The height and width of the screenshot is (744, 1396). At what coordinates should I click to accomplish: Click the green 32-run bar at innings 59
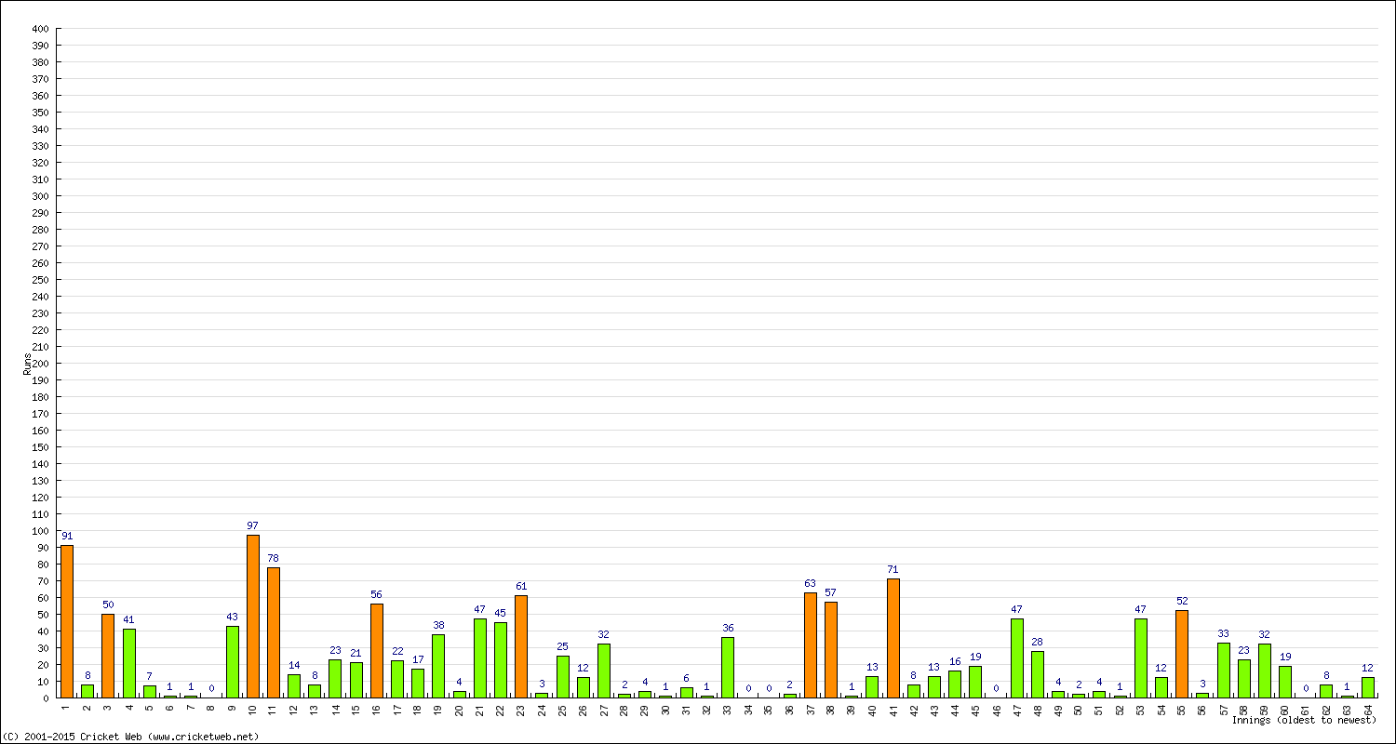1265,671
